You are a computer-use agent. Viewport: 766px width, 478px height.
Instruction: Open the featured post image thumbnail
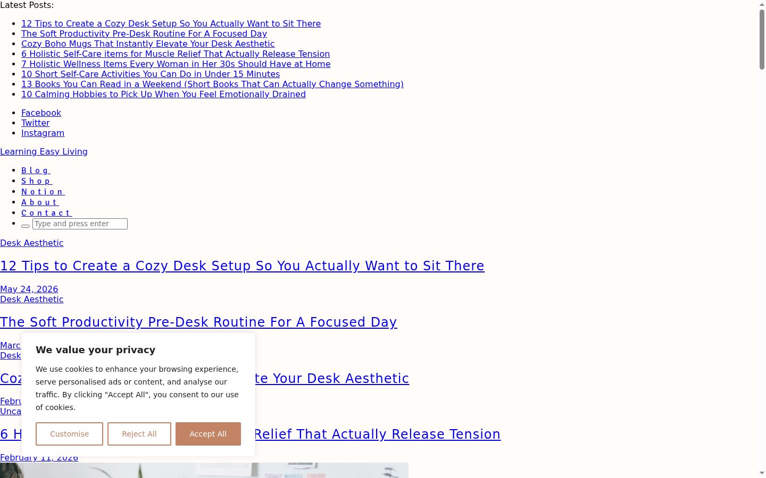point(204,470)
